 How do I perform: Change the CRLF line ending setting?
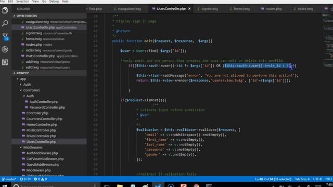pyautogui.click(x=328, y=179)
